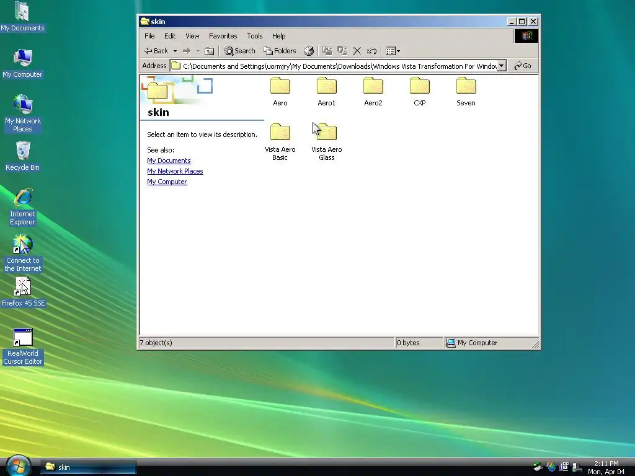Select the Internet Explorer desktop icon

[x=22, y=206]
